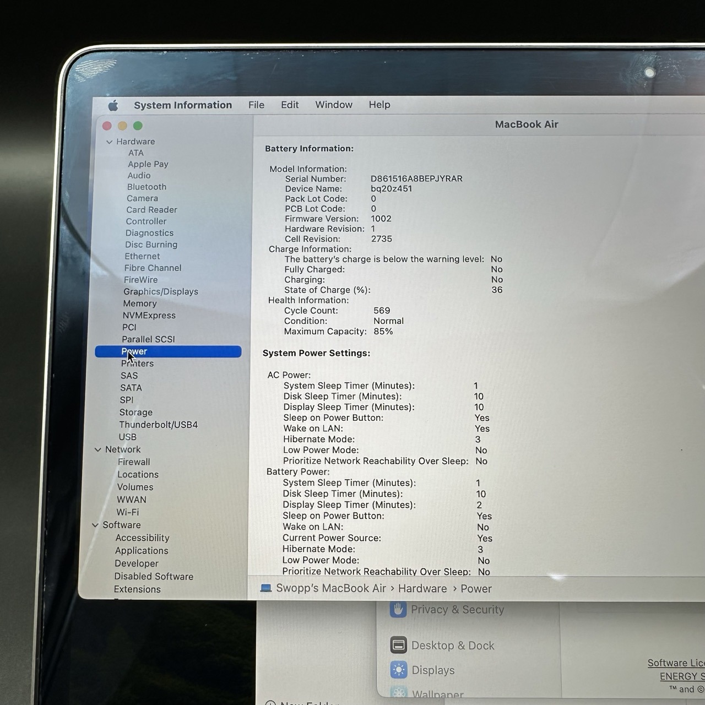The width and height of the screenshot is (705, 705).
Task: Open the File menu
Action: pos(256,105)
